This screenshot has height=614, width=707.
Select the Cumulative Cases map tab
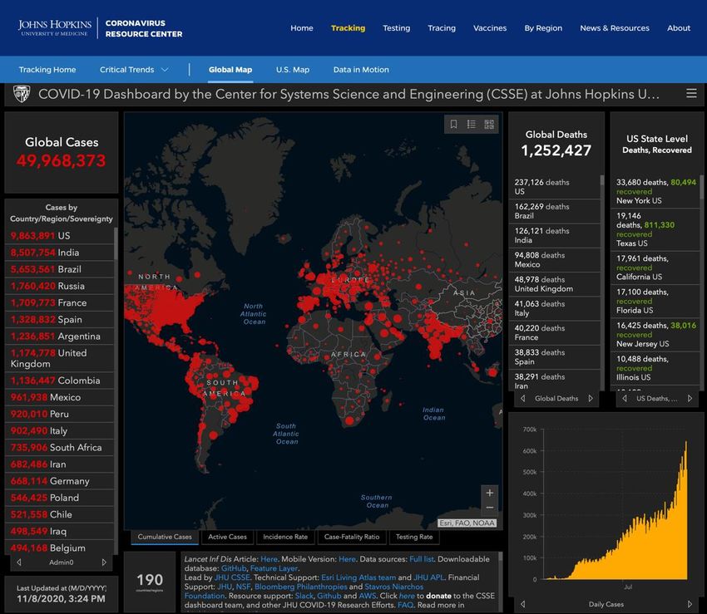coord(165,537)
